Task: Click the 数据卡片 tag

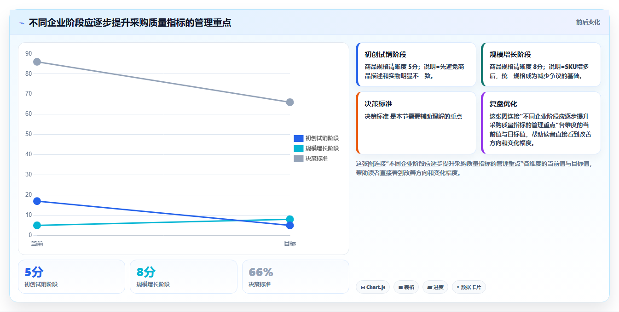Action: click(x=469, y=287)
